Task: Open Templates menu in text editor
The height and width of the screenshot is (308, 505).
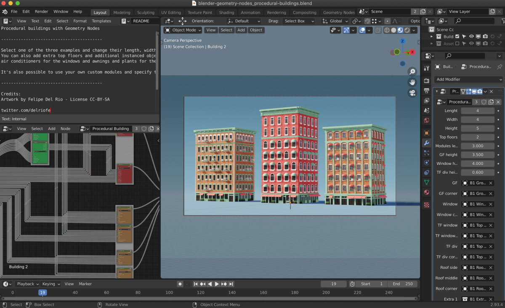Action: (x=101, y=21)
